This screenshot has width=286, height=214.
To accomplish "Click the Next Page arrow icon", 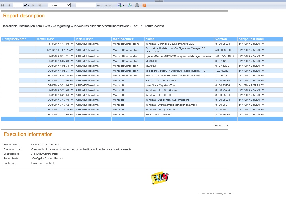I will 33,5.
